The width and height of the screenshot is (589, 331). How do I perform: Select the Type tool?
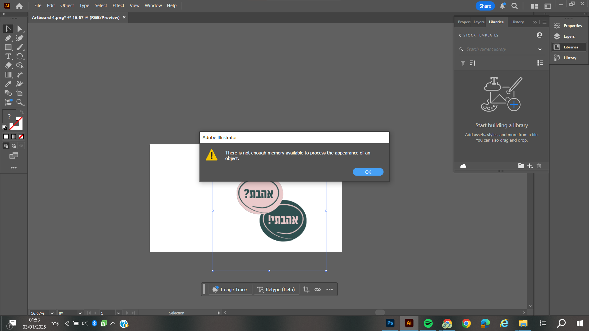pyautogui.click(x=8, y=56)
